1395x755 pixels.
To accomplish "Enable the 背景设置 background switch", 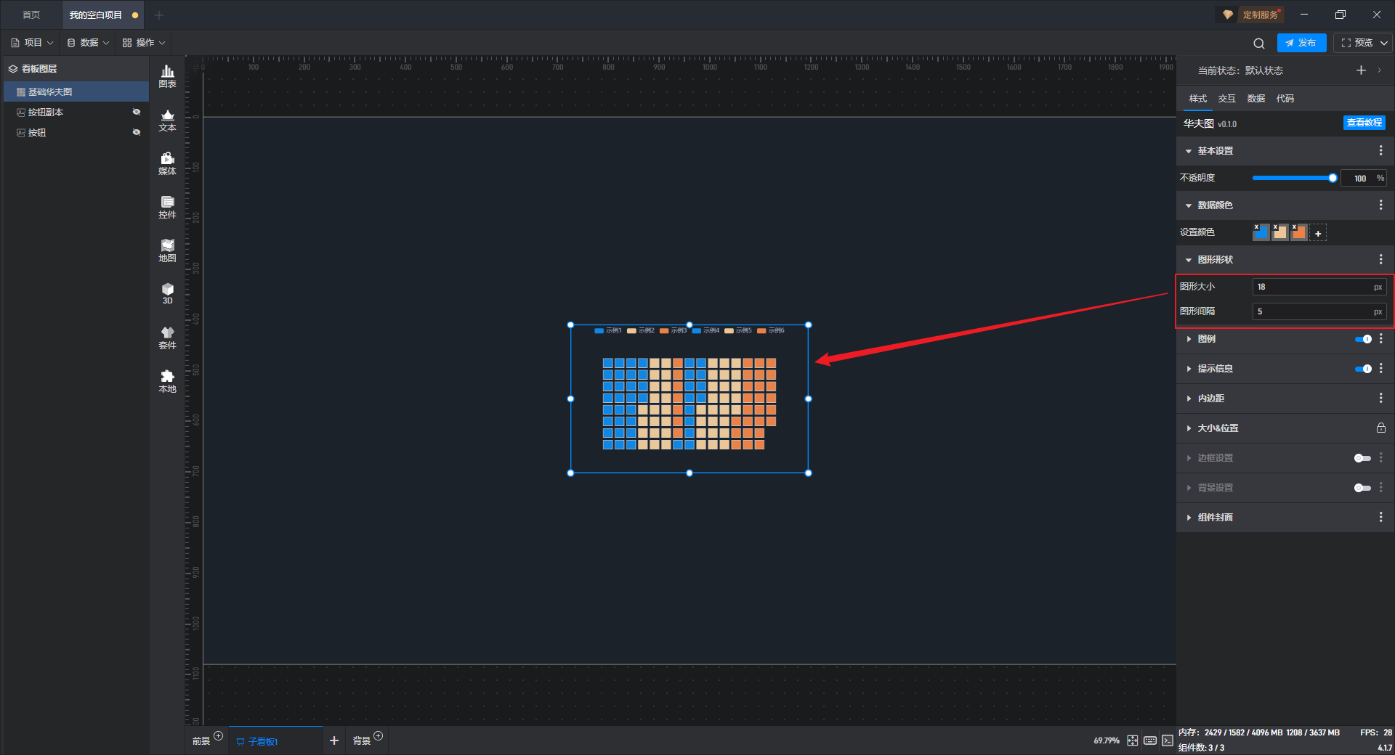I will tap(1362, 488).
